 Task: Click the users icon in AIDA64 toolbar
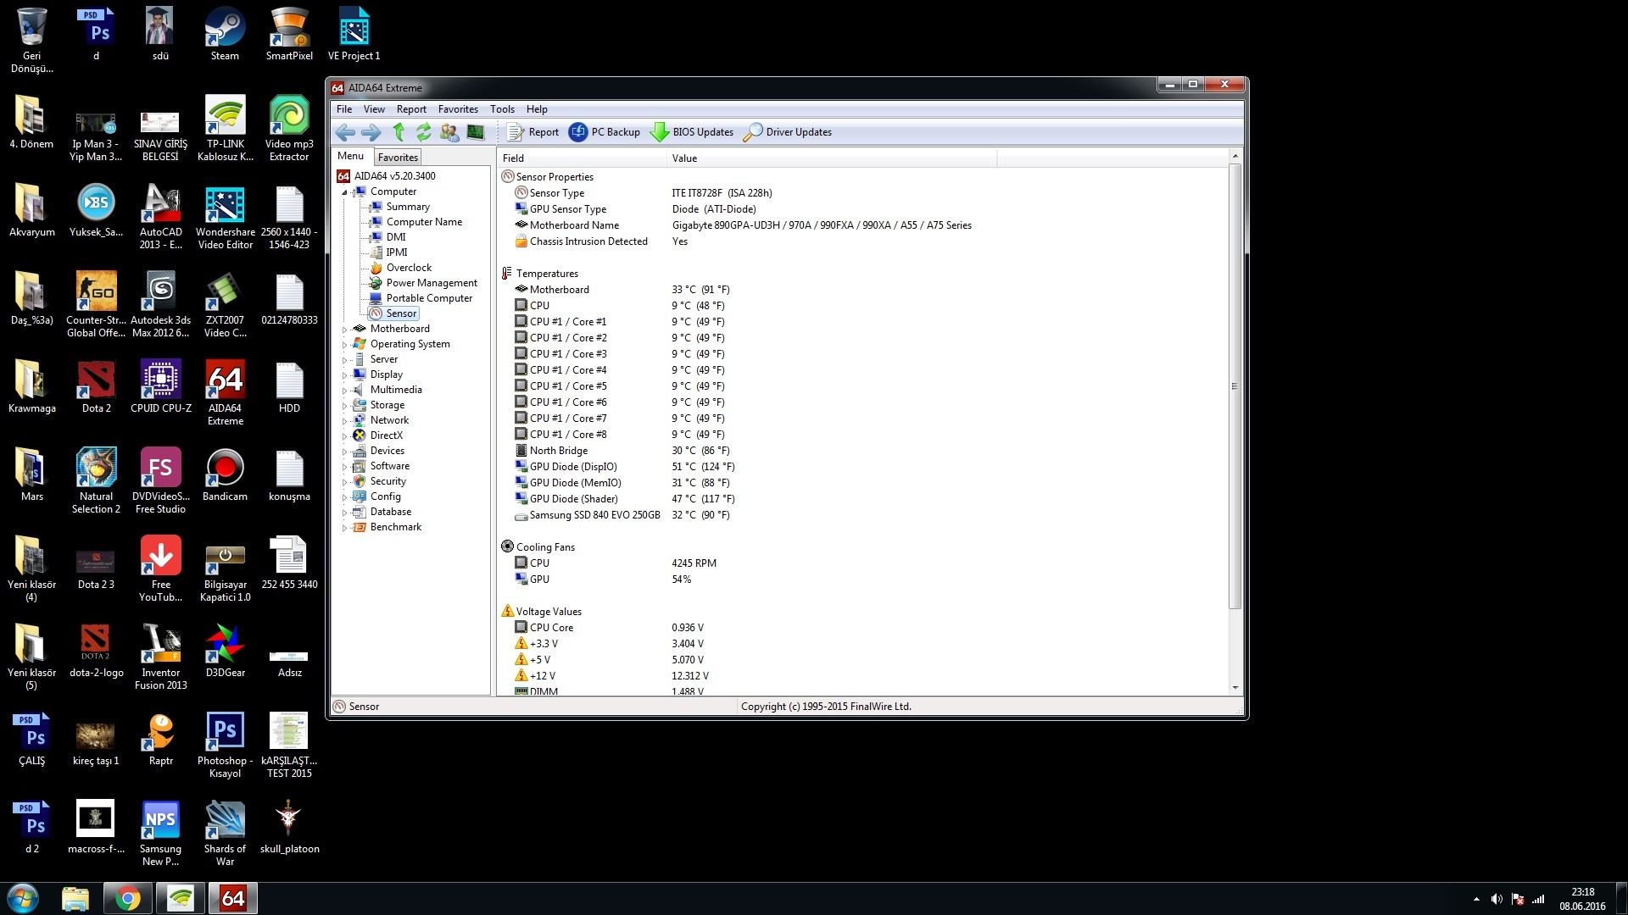[x=449, y=132]
